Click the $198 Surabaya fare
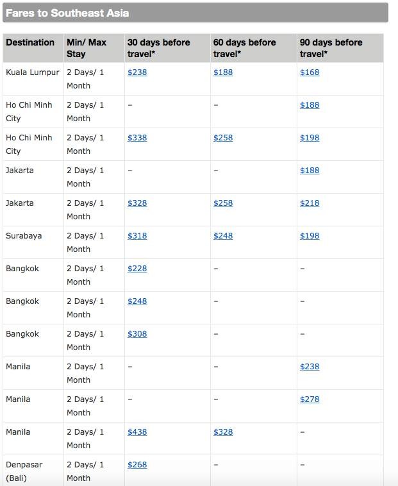The image size is (398, 486). (x=309, y=236)
